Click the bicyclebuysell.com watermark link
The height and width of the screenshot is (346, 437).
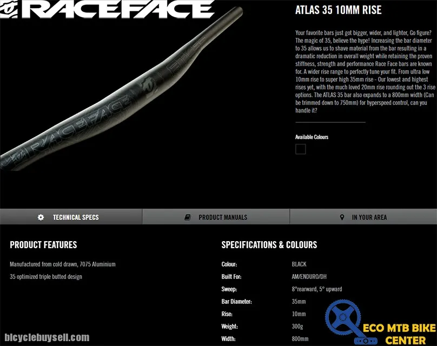point(45,337)
